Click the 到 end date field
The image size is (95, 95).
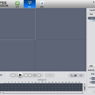(x=93, y=82)
